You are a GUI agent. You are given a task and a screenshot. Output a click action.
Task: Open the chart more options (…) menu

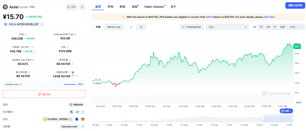coord(302,27)
